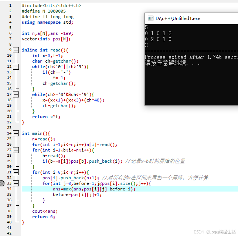This screenshot has height=236, width=238.
Task: Click '请按任意键继续. . .' console prompt
Action: tap(172, 63)
